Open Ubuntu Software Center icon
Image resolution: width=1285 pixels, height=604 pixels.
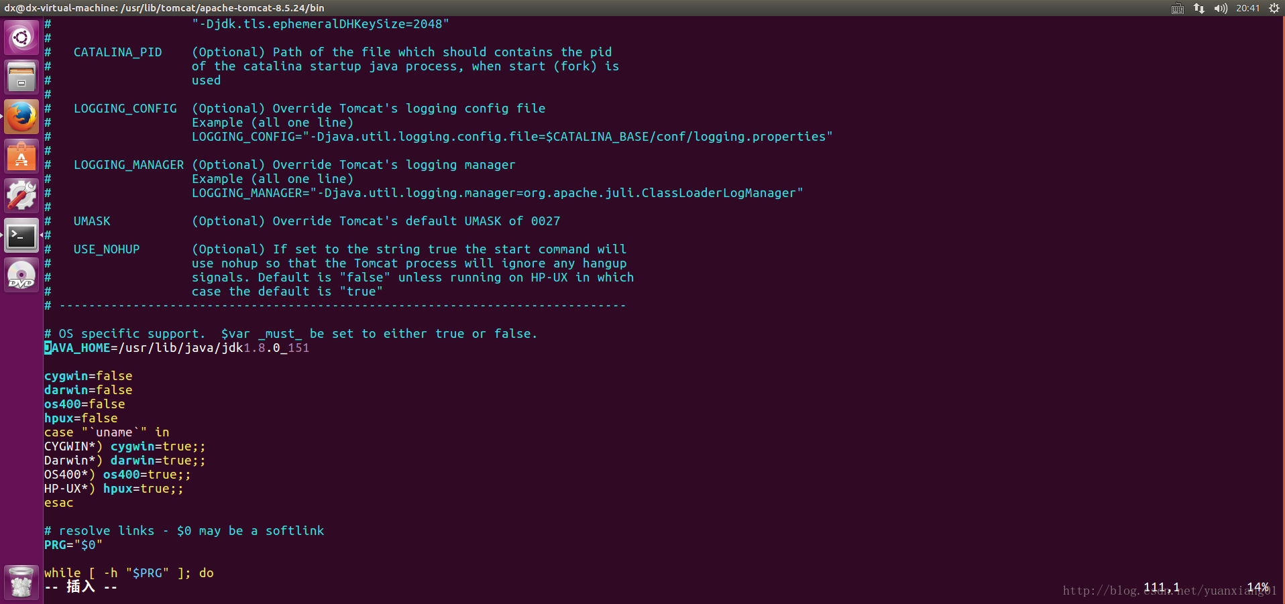coord(21,157)
